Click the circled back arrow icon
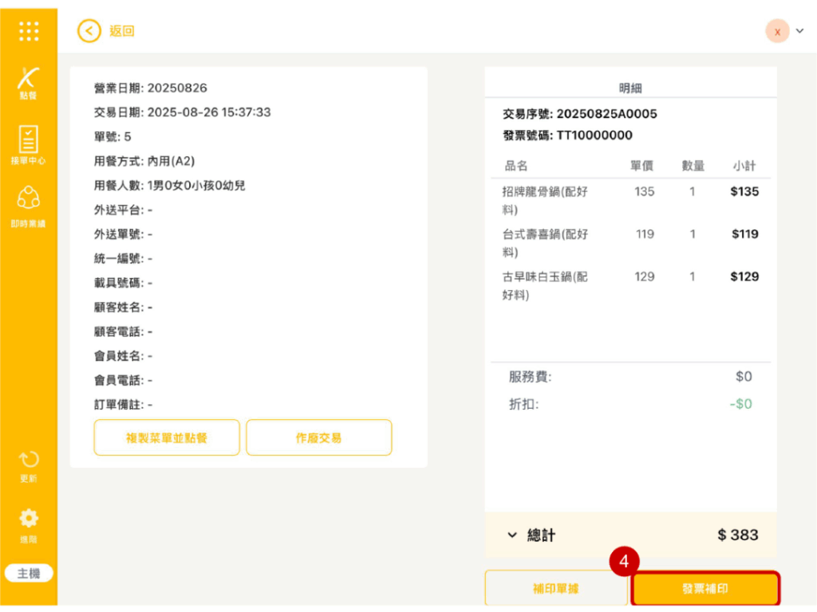The image size is (817, 612). [x=89, y=31]
